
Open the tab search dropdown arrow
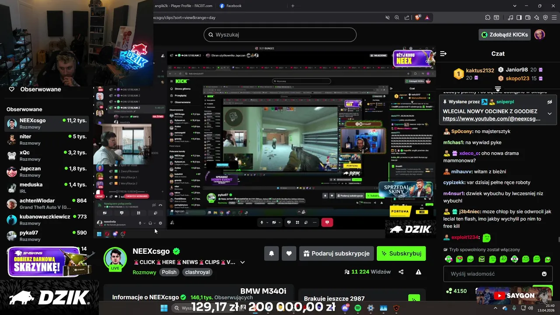[x=514, y=6]
